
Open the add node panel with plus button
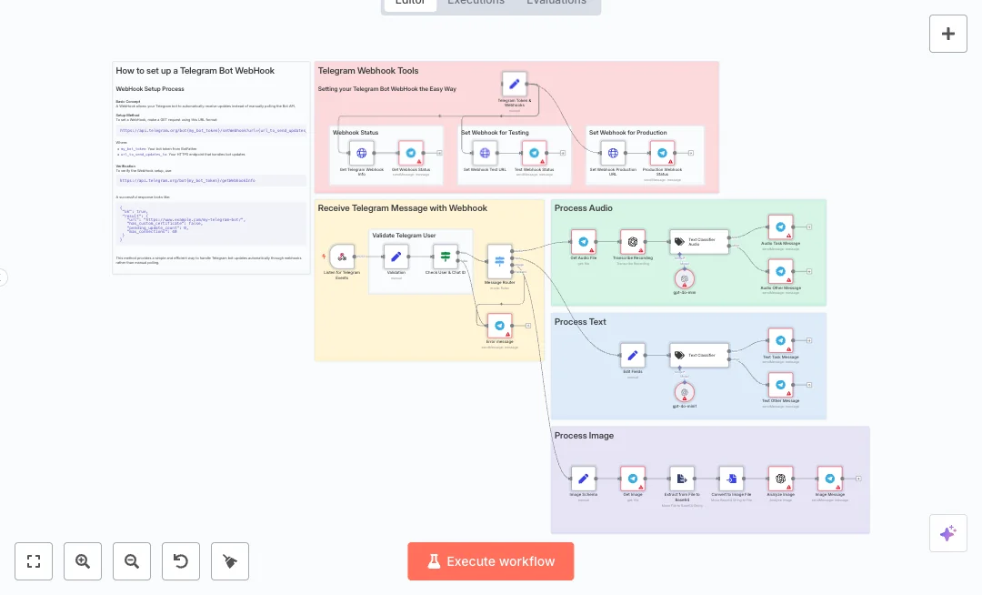pos(947,34)
